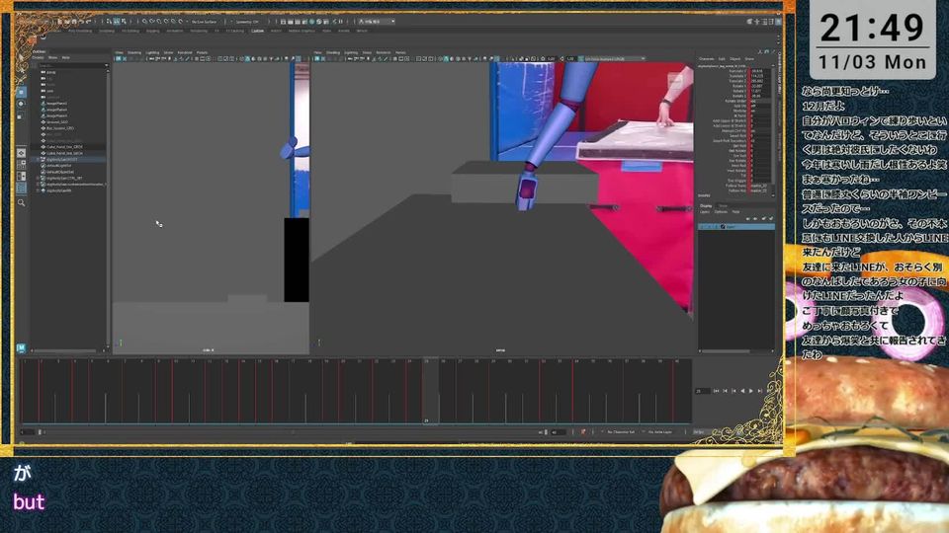Open the No Character Set dropdown

click(x=623, y=432)
